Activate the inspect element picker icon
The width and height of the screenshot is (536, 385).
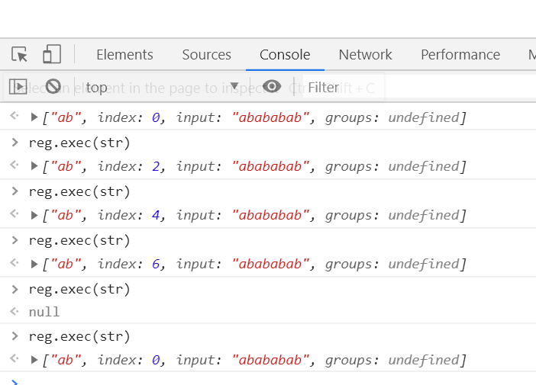(19, 55)
